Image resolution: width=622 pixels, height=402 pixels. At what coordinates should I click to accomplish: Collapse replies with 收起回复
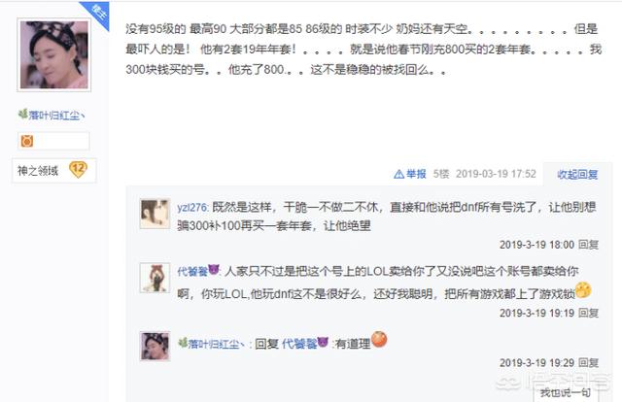[577, 175]
